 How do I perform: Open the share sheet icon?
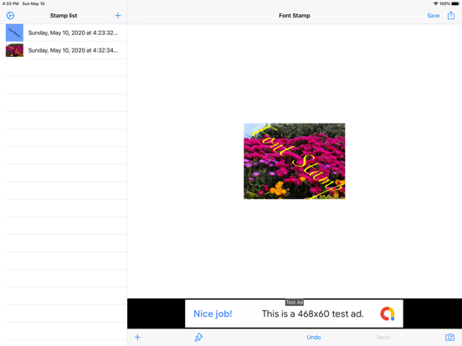tap(451, 15)
